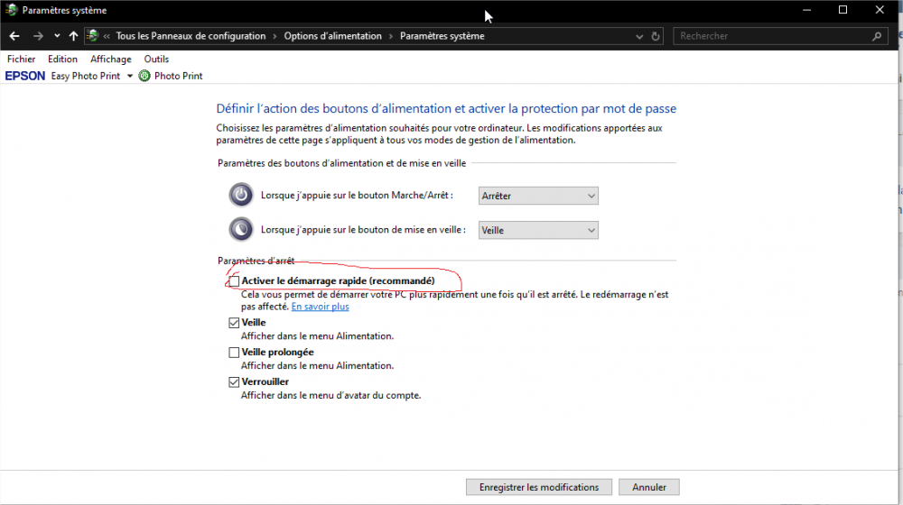Click the control panel icon in address bar
The width and height of the screenshot is (903, 505).
pos(93,36)
